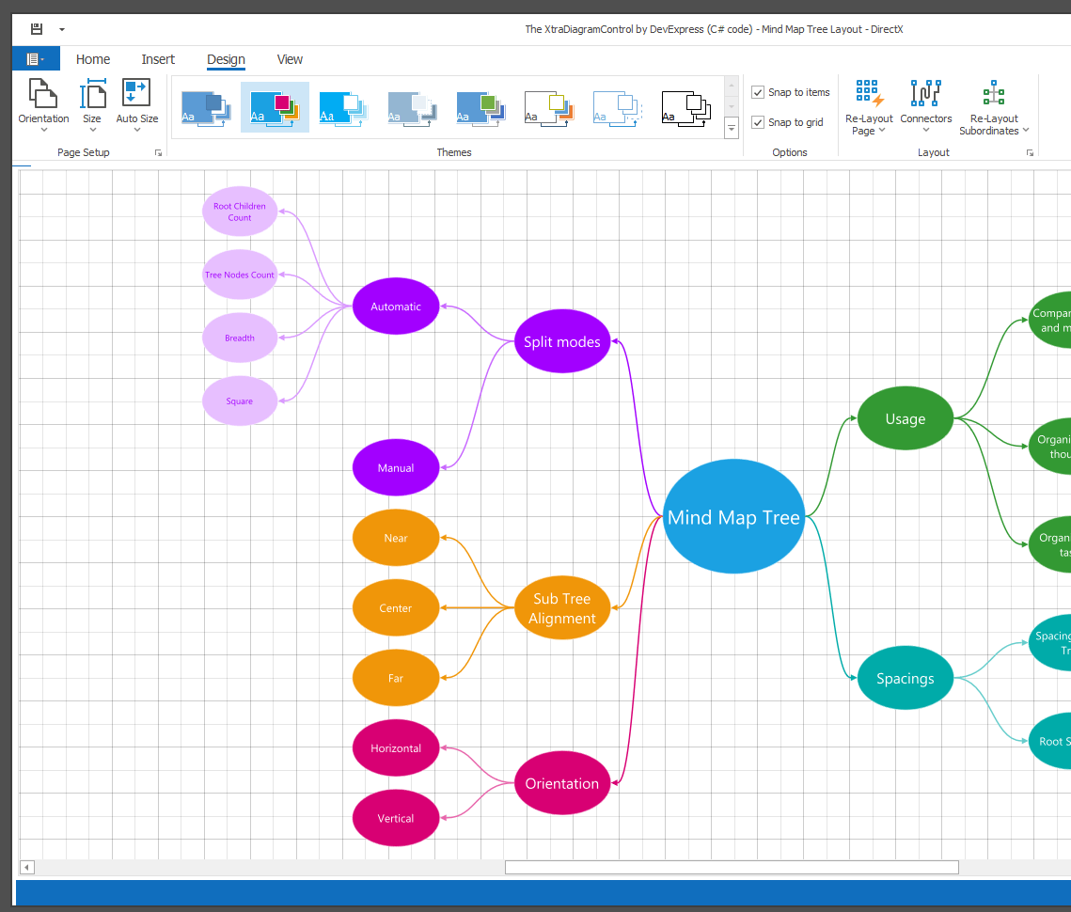Select the Design ribbon tab

click(x=226, y=59)
